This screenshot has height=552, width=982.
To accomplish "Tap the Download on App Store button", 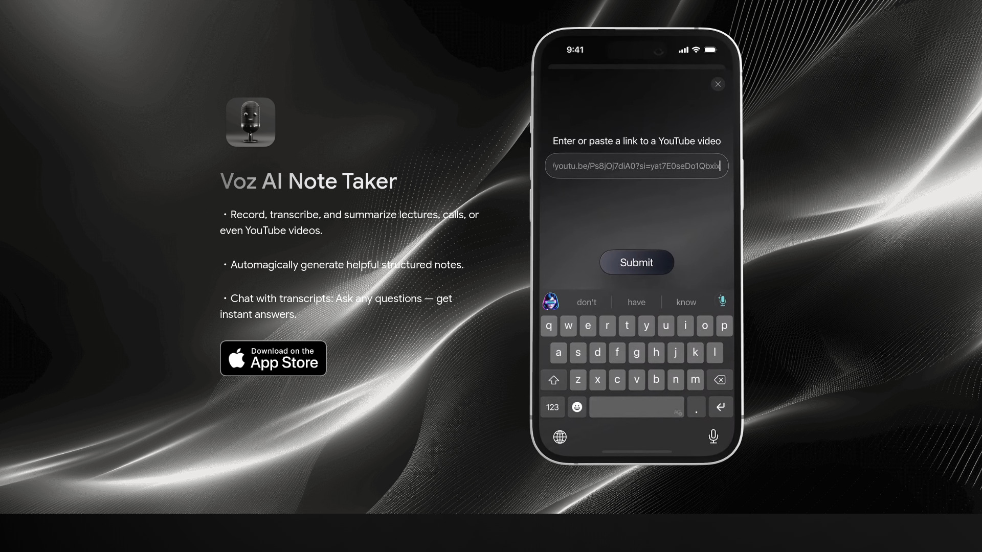I will (273, 358).
